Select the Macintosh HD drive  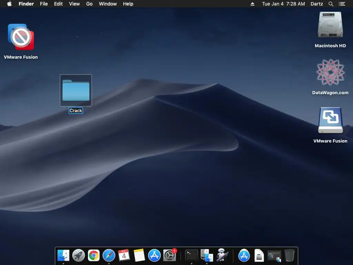tap(330, 25)
